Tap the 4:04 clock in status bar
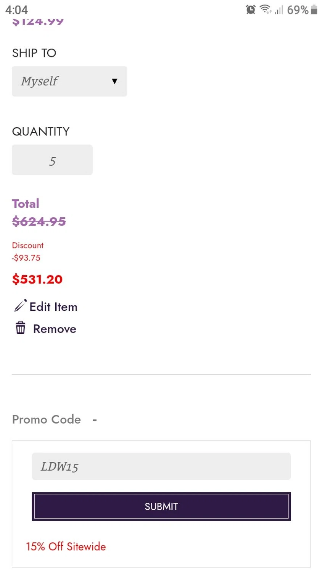 17,10
